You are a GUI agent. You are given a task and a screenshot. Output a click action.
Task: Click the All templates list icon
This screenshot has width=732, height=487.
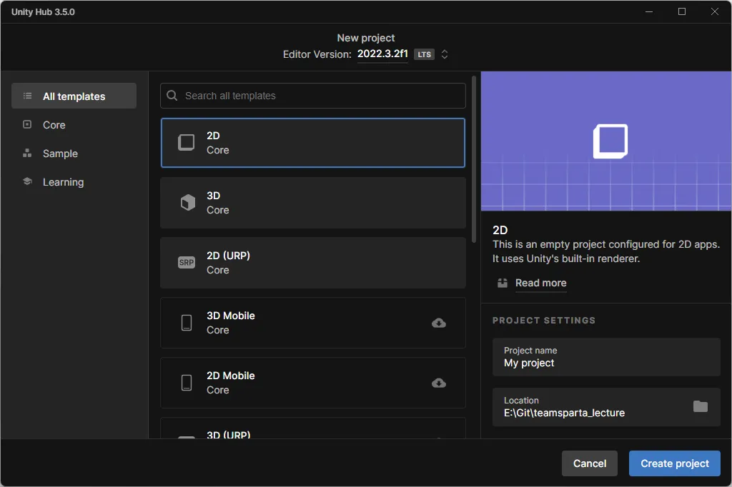pyautogui.click(x=28, y=96)
